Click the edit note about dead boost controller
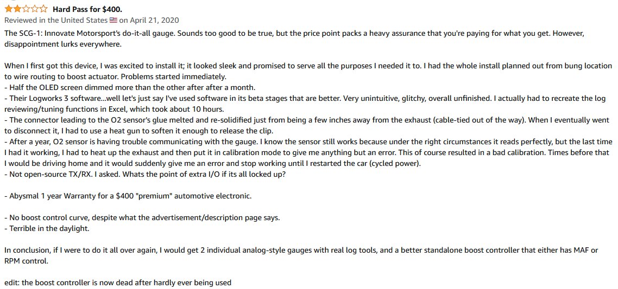618x289 pixels. (118, 282)
